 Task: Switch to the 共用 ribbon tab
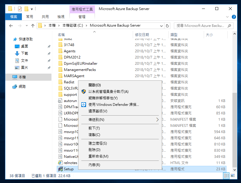tap(45, 17)
